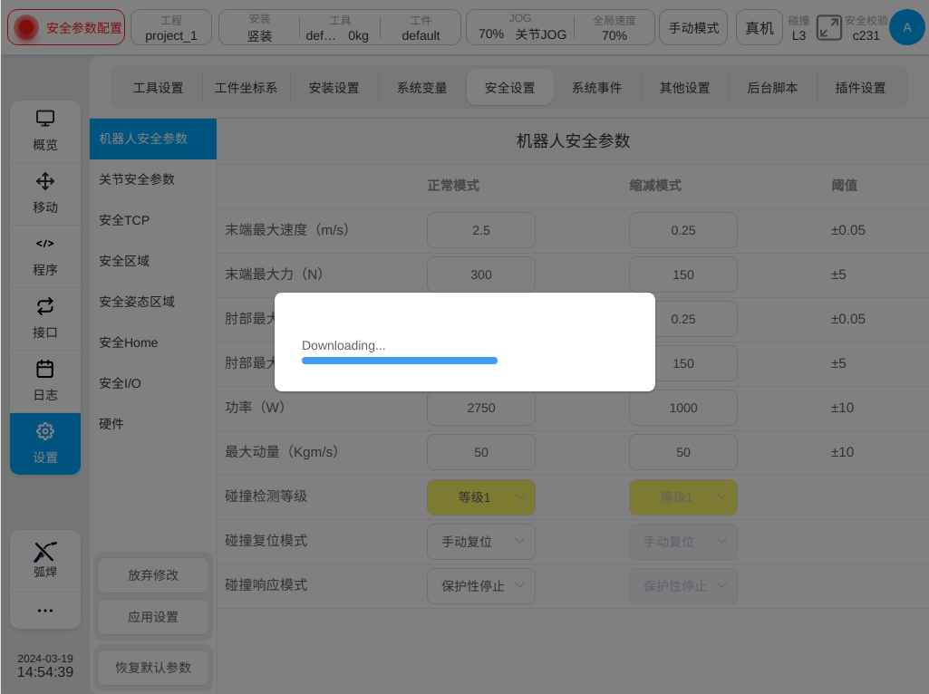The height and width of the screenshot is (694, 929).
Task: Expand 碰撞检测等级 normal mode dropdown
Action: 481,497
